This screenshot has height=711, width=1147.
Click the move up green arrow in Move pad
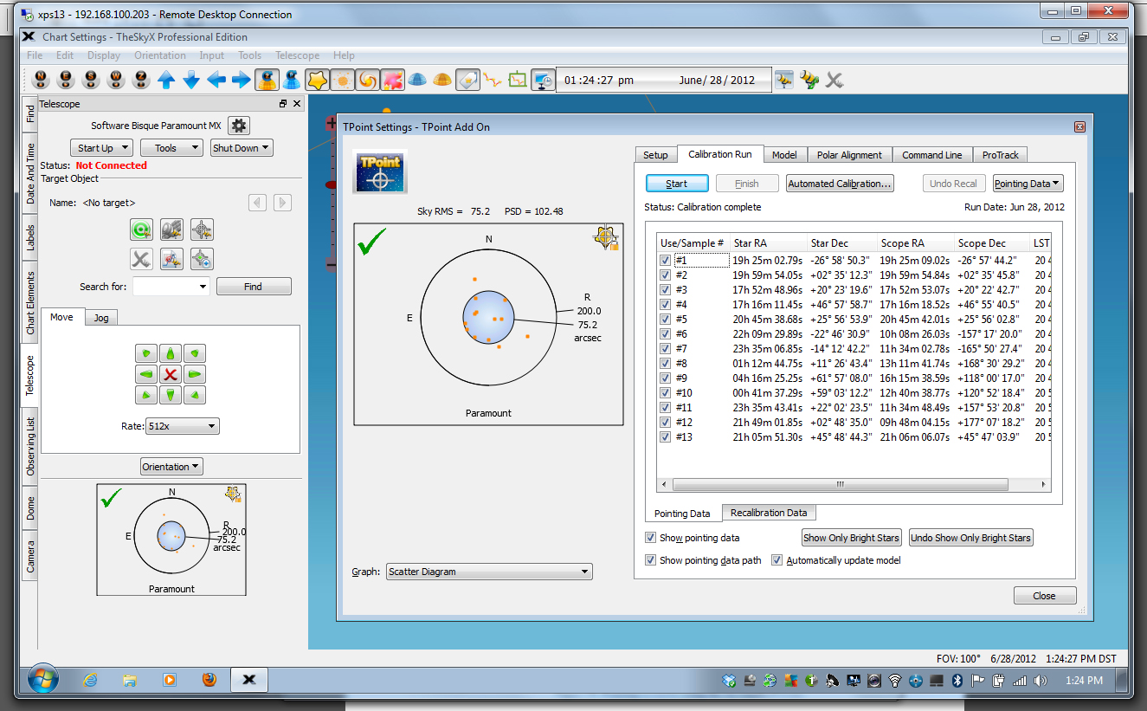click(x=171, y=353)
